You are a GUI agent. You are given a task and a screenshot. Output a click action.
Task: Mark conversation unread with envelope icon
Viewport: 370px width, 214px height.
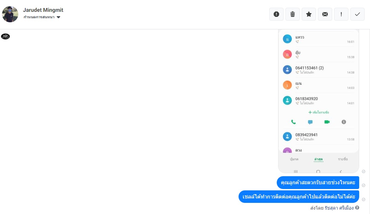click(x=325, y=14)
